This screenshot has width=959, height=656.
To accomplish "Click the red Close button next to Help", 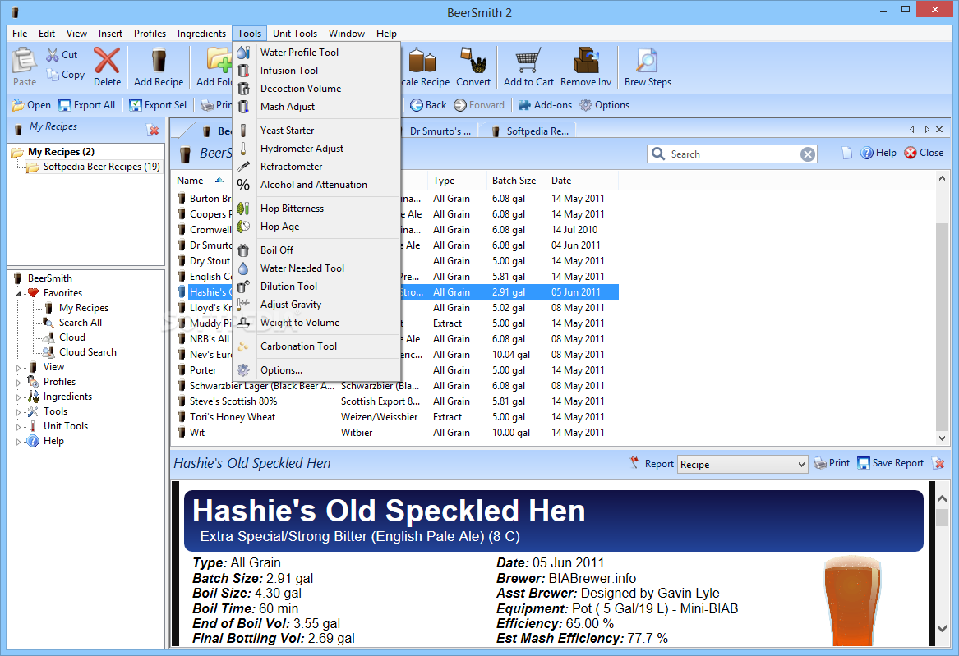I will (924, 153).
